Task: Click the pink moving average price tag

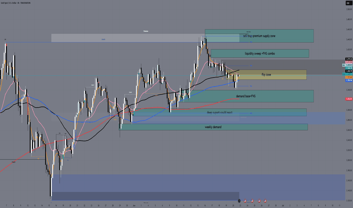Action: [349, 62]
